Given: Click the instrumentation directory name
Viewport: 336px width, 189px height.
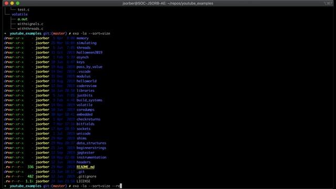Looking at the screenshot, I should (91, 157).
